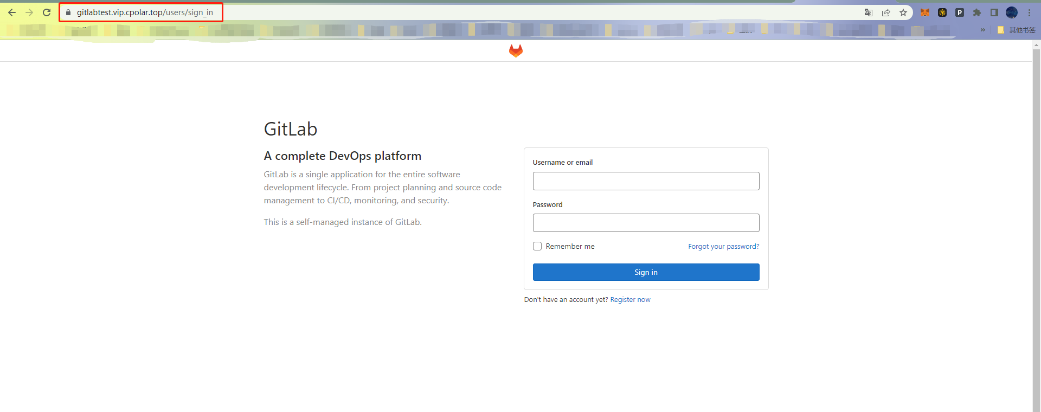1041x412 pixels.
Task: Expand the hidden bookmarks chevron
Action: click(983, 30)
